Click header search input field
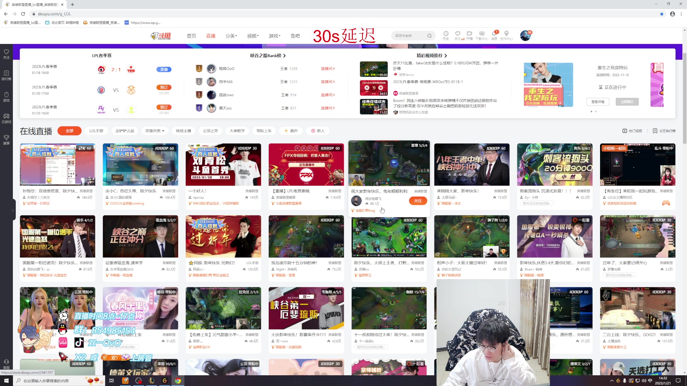The image size is (687, 386). tap(409, 36)
